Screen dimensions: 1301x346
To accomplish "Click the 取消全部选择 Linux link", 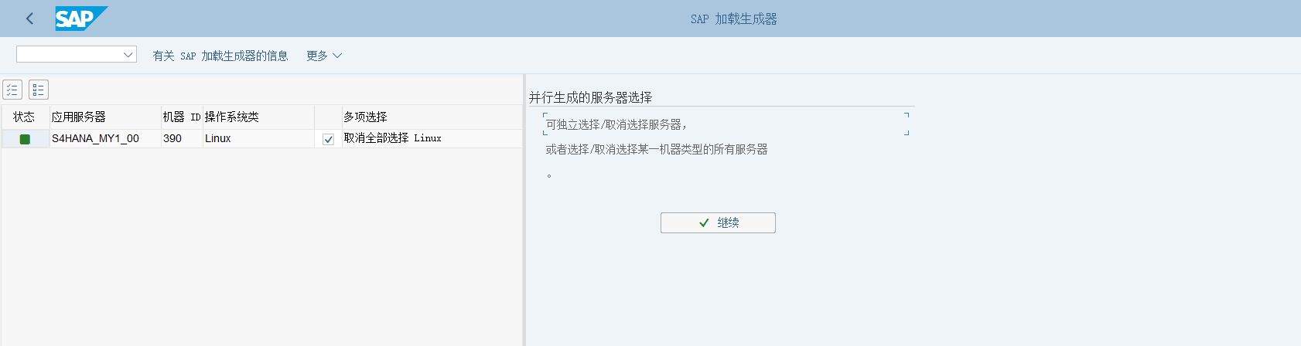I will pyautogui.click(x=392, y=138).
